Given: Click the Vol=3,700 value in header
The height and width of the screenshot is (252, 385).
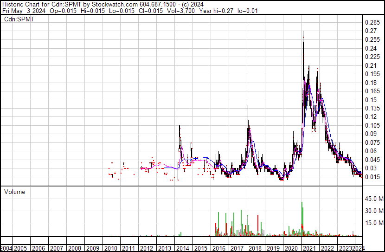Looking at the screenshot, I should point(181,11).
